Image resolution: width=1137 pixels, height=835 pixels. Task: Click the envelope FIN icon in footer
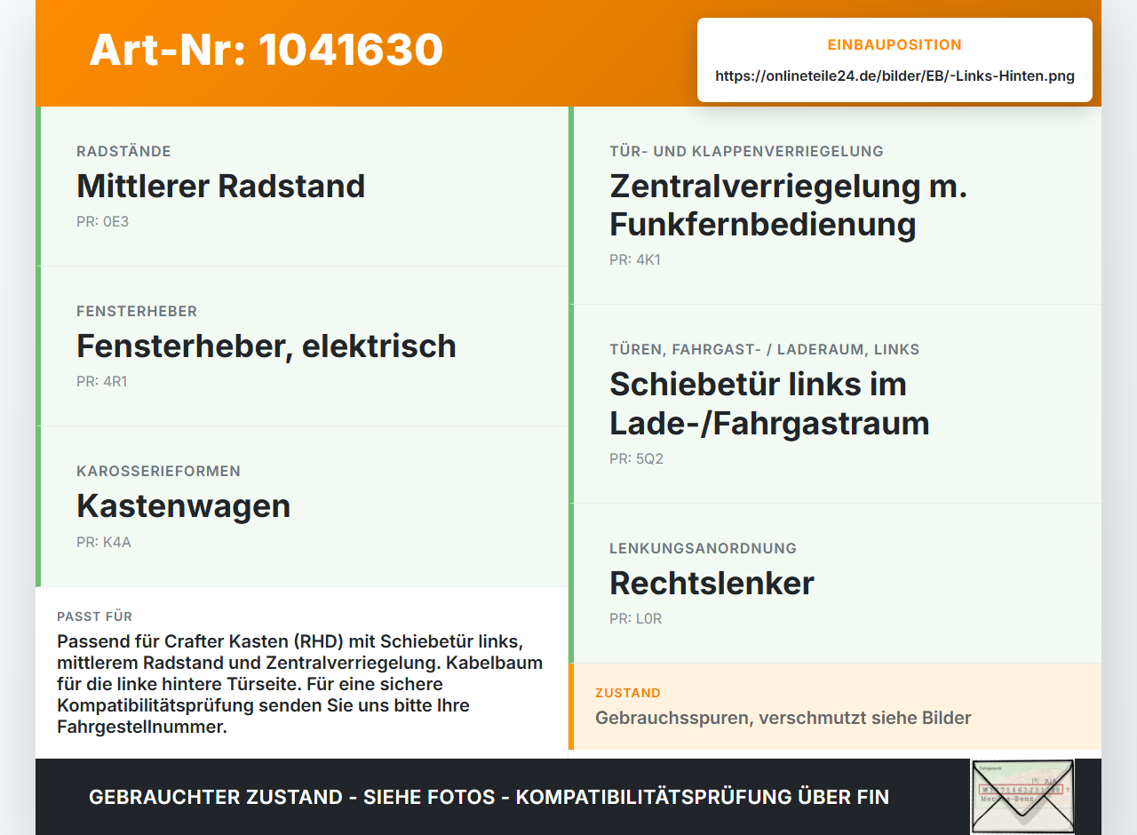tap(1022, 796)
